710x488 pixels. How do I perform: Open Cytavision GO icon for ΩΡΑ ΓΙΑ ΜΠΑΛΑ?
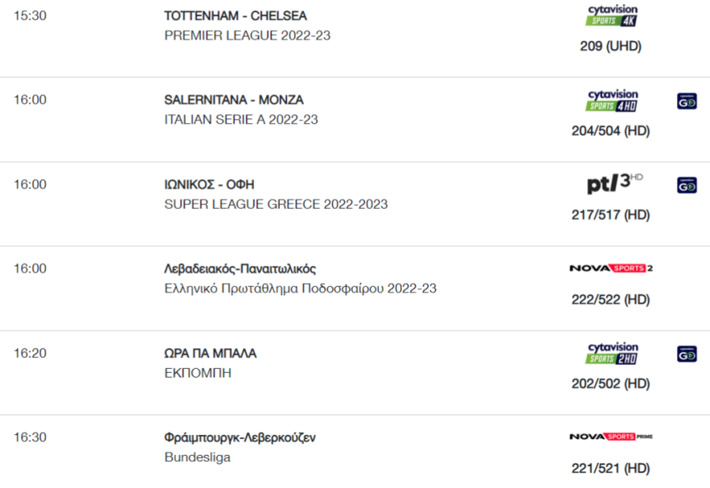click(x=687, y=354)
